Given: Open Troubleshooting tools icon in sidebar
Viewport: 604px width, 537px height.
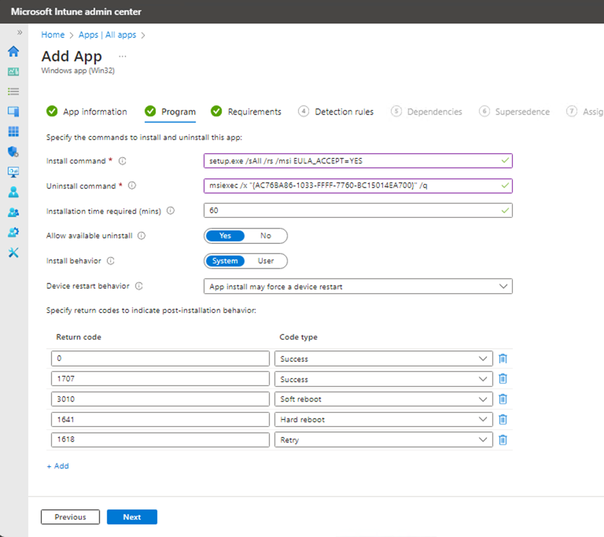Looking at the screenshot, I should (x=14, y=252).
